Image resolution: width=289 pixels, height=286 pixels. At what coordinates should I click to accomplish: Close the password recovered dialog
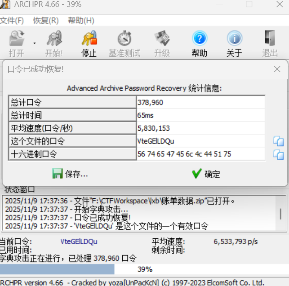pos(277,69)
